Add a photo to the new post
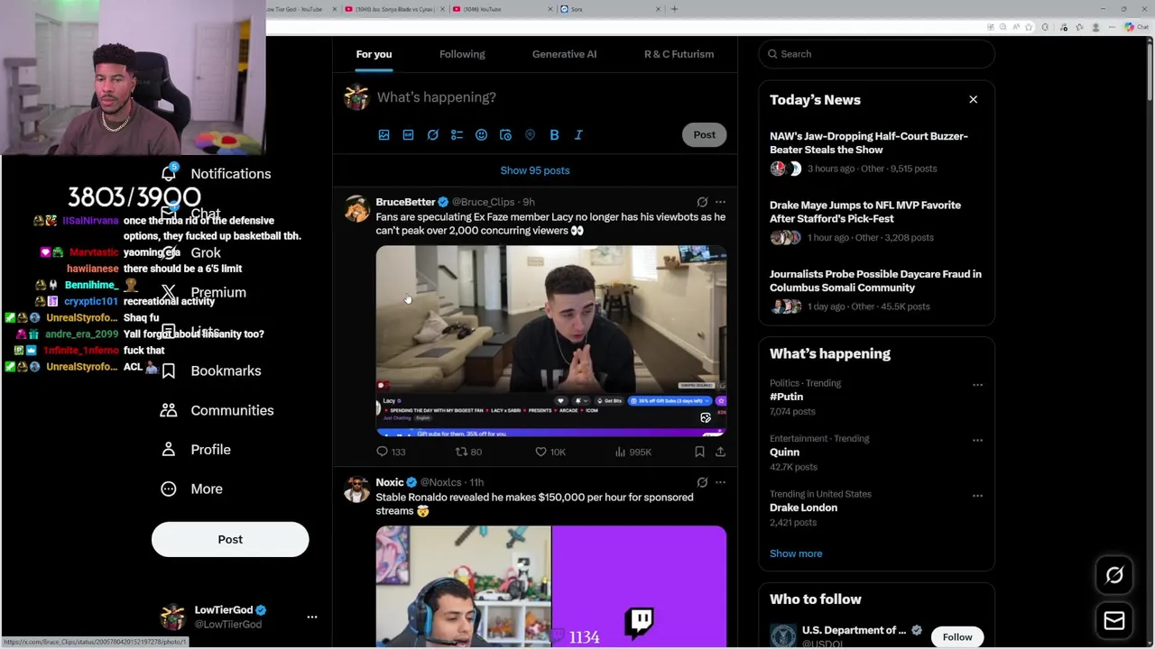The image size is (1155, 649). tap(383, 135)
